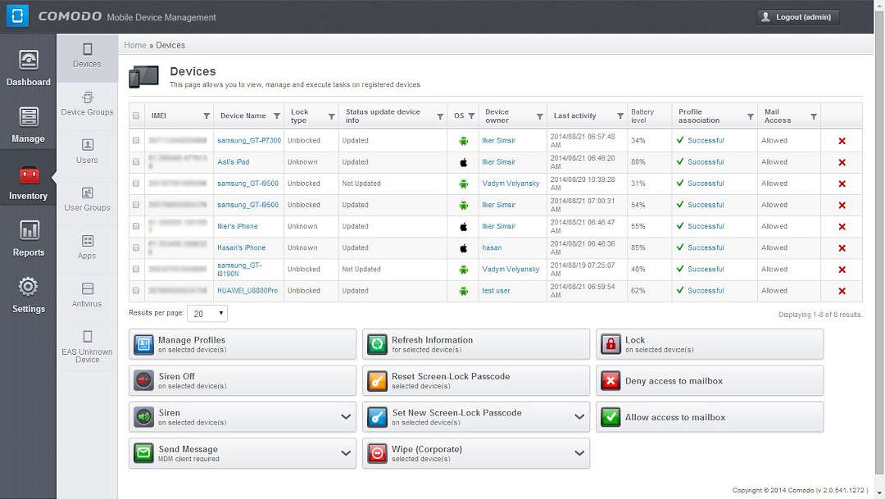Screen dimensions: 885x499
Task: Select Antivirus in the submenu
Action: click(x=87, y=296)
